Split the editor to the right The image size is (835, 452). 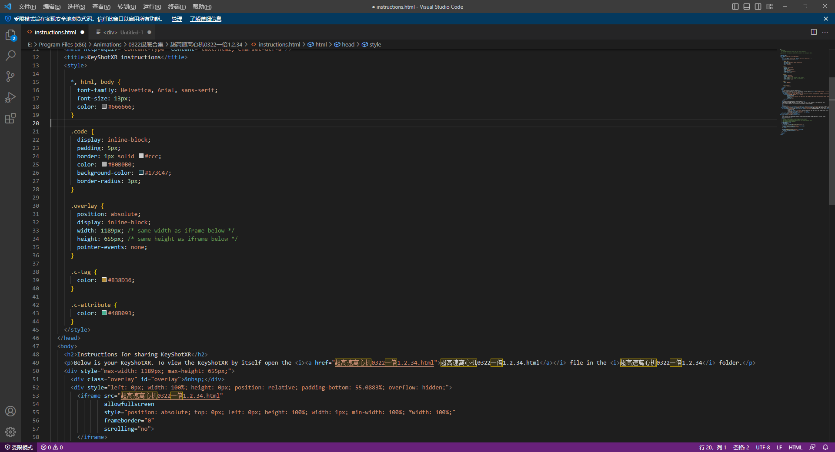tap(814, 32)
